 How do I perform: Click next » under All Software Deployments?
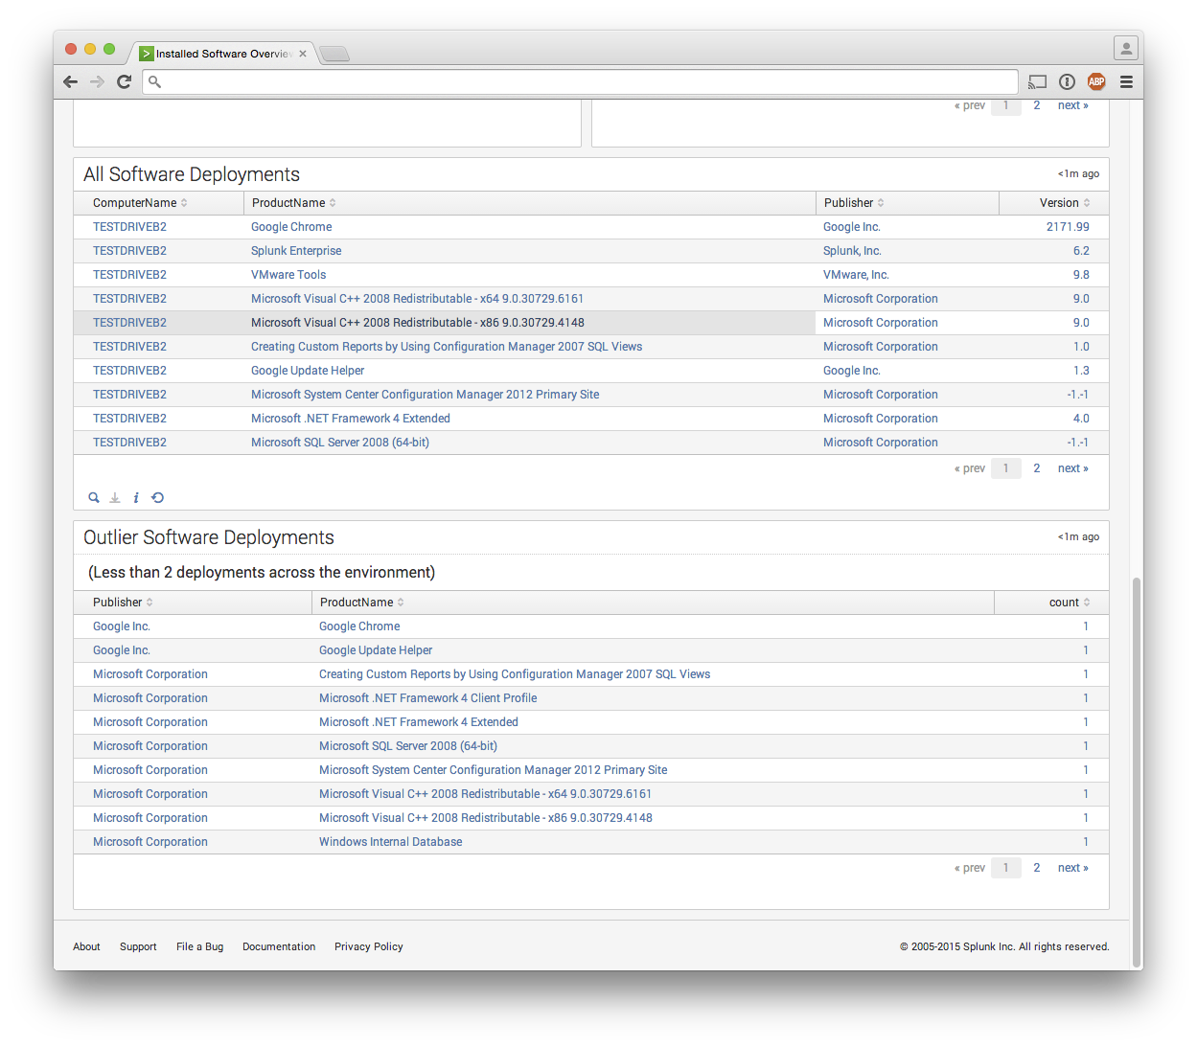tap(1072, 468)
